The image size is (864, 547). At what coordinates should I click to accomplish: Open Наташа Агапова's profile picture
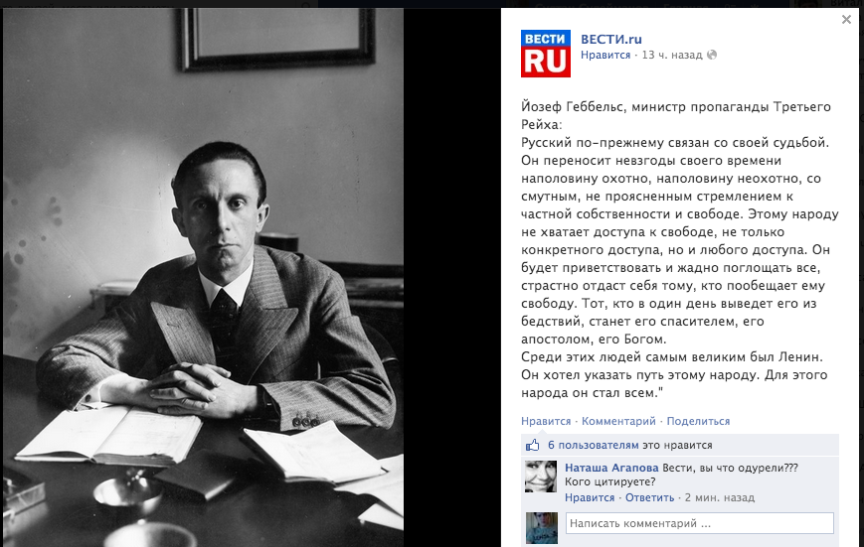[x=541, y=476]
